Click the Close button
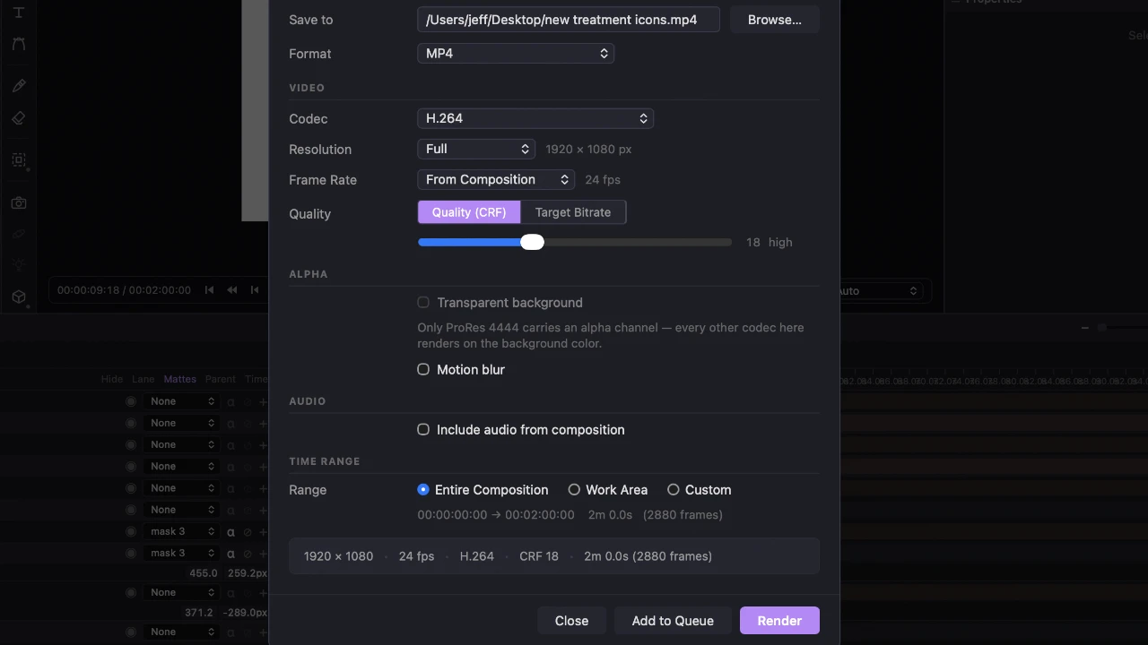This screenshot has height=645, width=1148. 572,621
